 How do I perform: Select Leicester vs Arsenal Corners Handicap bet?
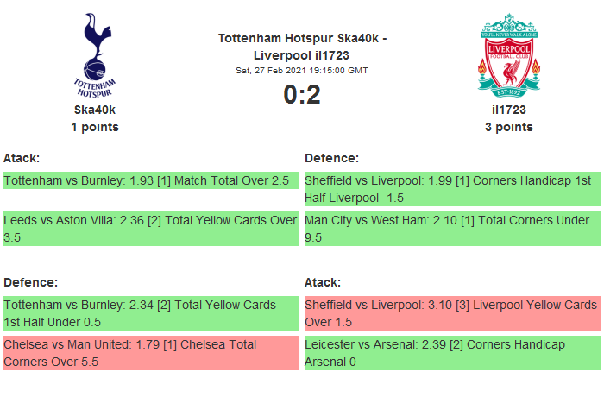point(451,352)
